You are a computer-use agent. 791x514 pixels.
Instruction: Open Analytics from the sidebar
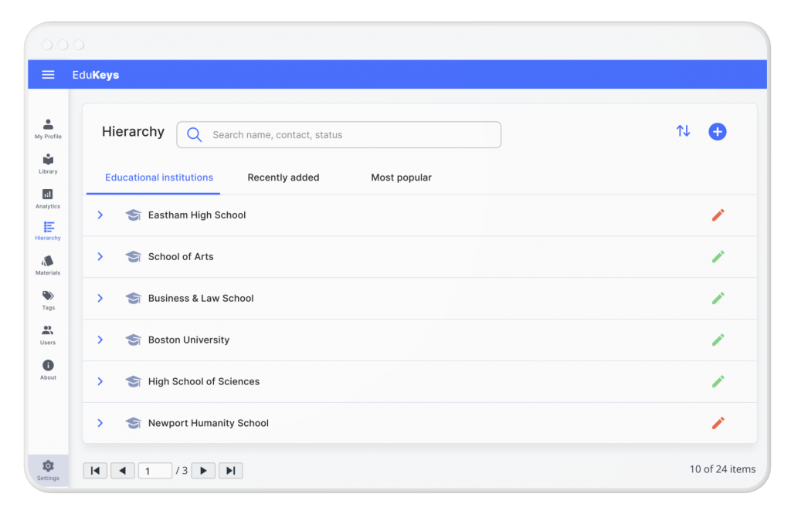[x=47, y=198]
